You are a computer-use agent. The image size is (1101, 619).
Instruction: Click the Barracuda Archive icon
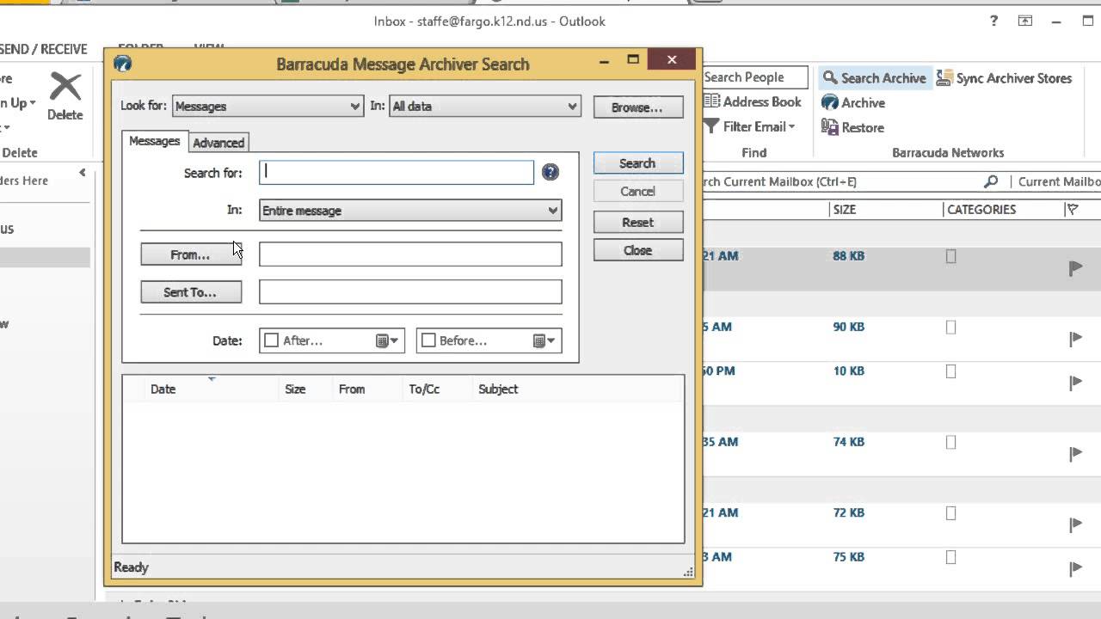pyautogui.click(x=830, y=102)
